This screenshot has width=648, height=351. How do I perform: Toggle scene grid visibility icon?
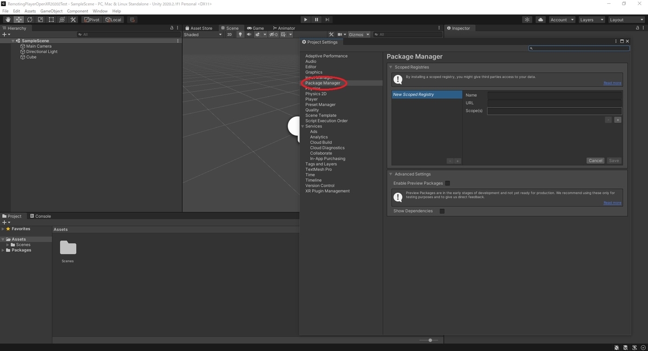click(283, 35)
